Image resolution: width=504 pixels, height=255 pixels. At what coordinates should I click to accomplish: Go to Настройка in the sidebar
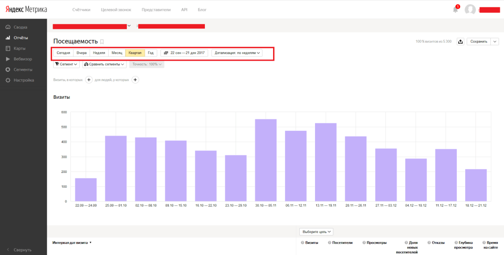(x=24, y=80)
